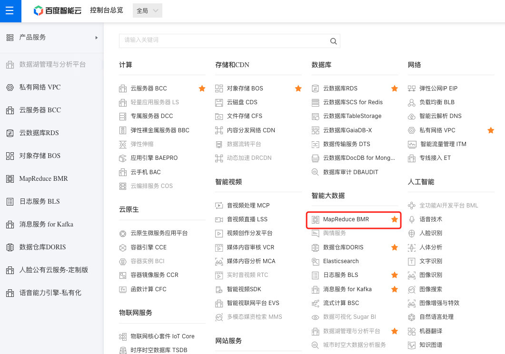The height and width of the screenshot is (354, 505).
Task: Open 人脸识别 service link
Action: pos(431,233)
